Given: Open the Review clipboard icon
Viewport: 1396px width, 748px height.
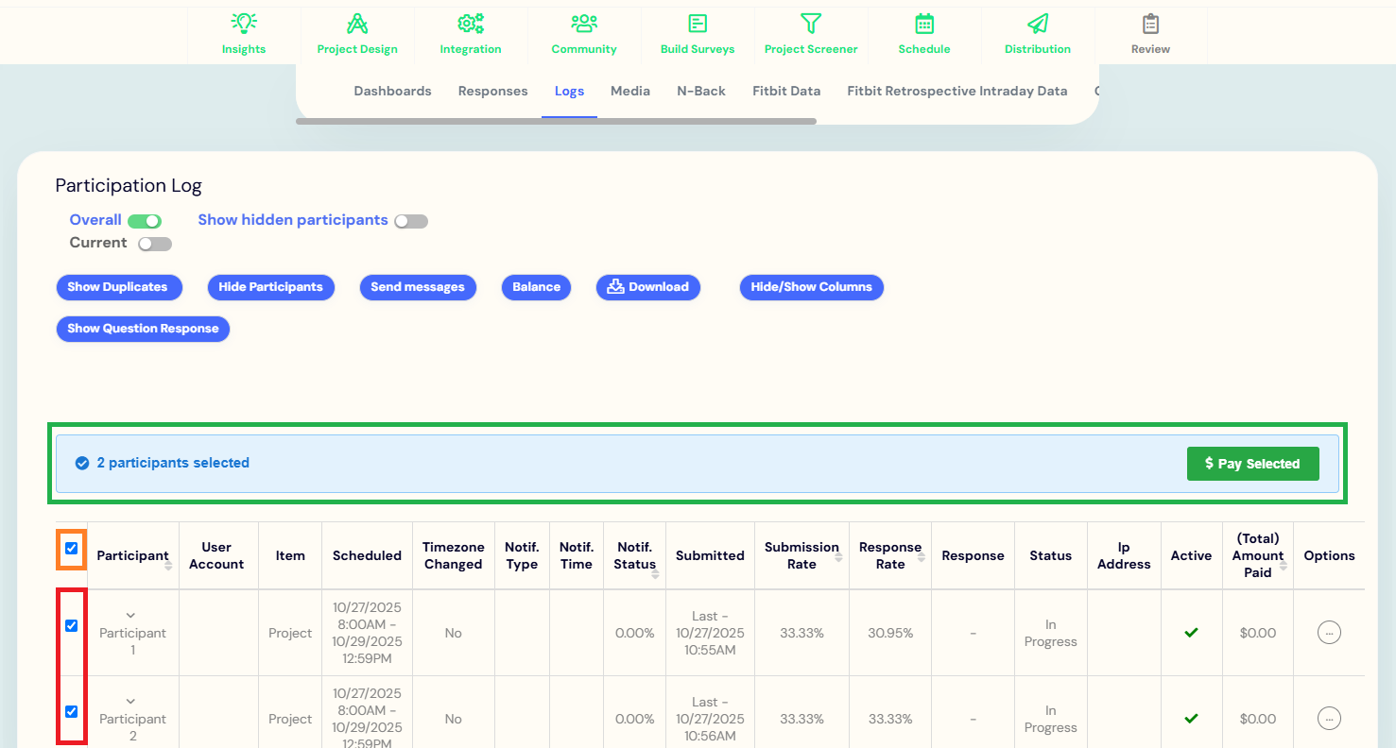Looking at the screenshot, I should pyautogui.click(x=1150, y=25).
